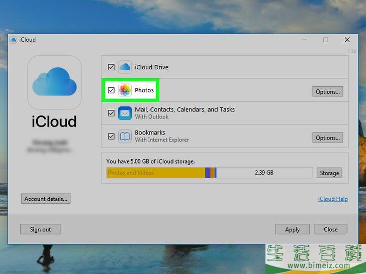This screenshot has width=366, height=274.
Task: Click the Storage button
Action: tap(329, 173)
